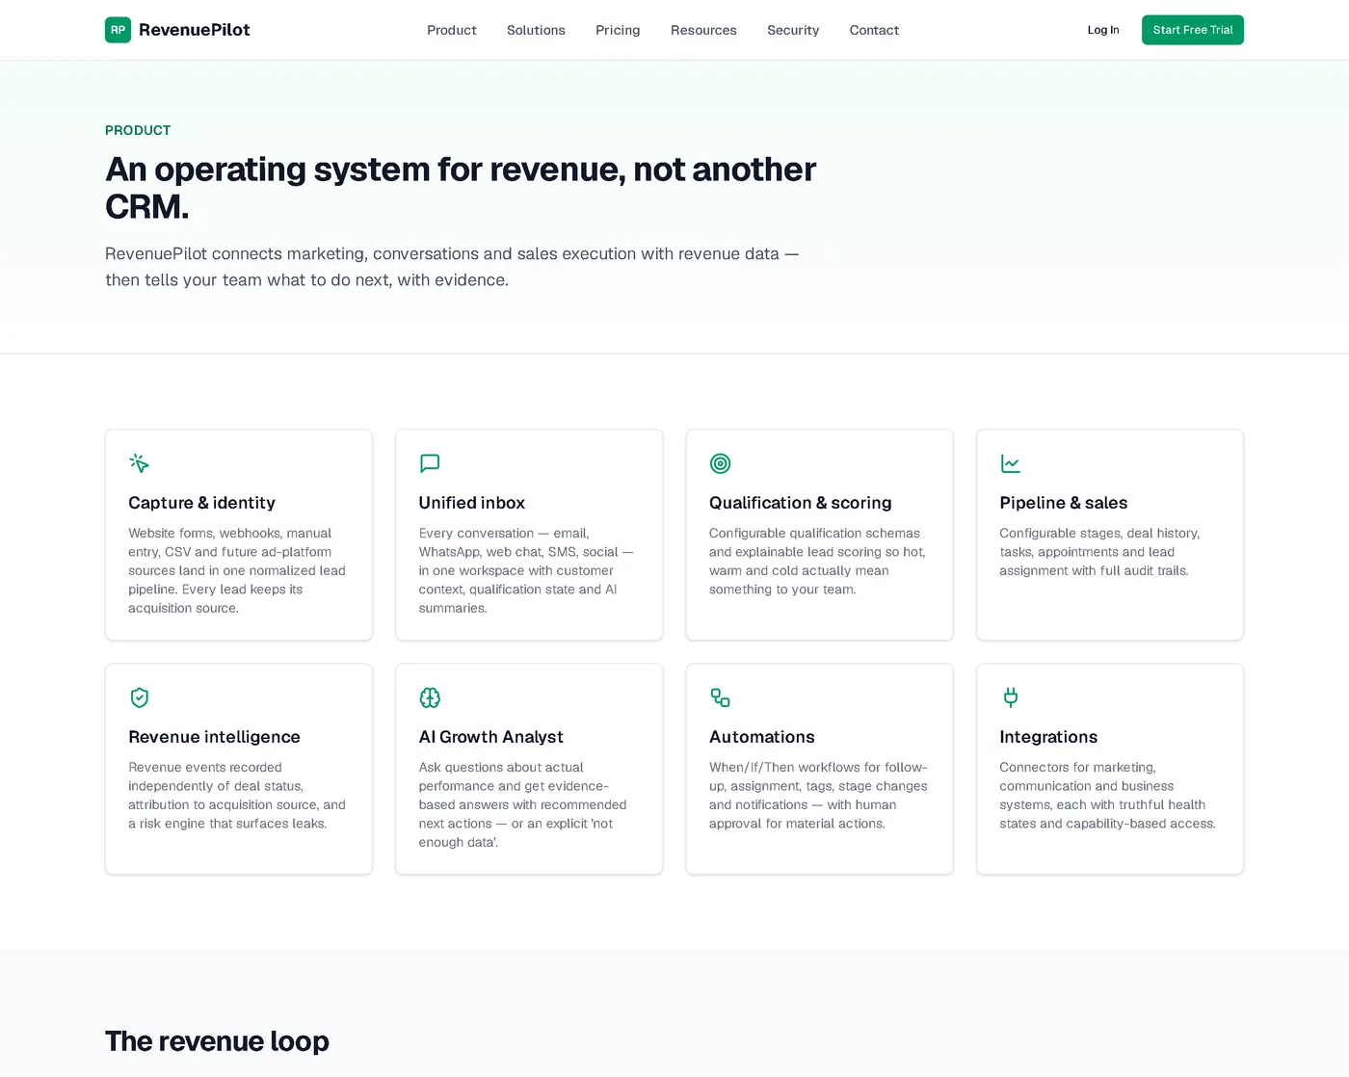Click the Integrations plug icon
The width and height of the screenshot is (1349, 1077).
click(1011, 697)
